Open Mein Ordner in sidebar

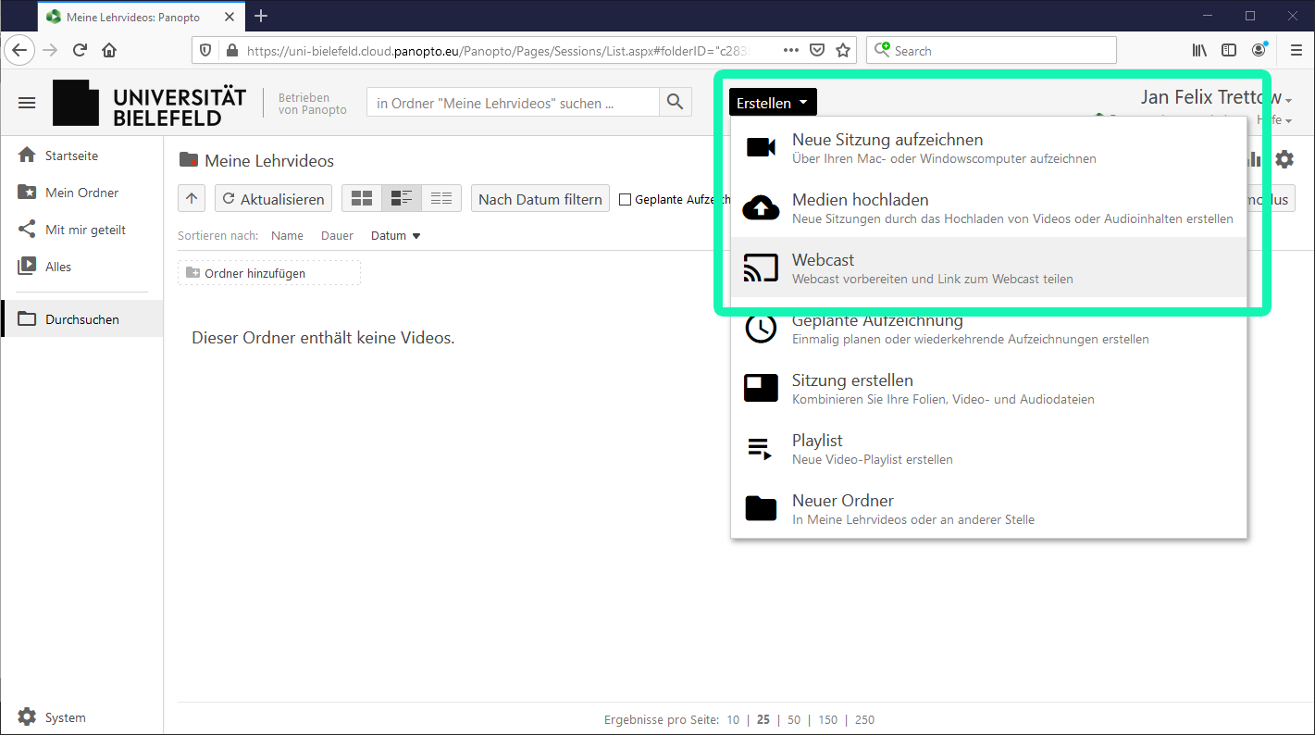[x=81, y=193]
